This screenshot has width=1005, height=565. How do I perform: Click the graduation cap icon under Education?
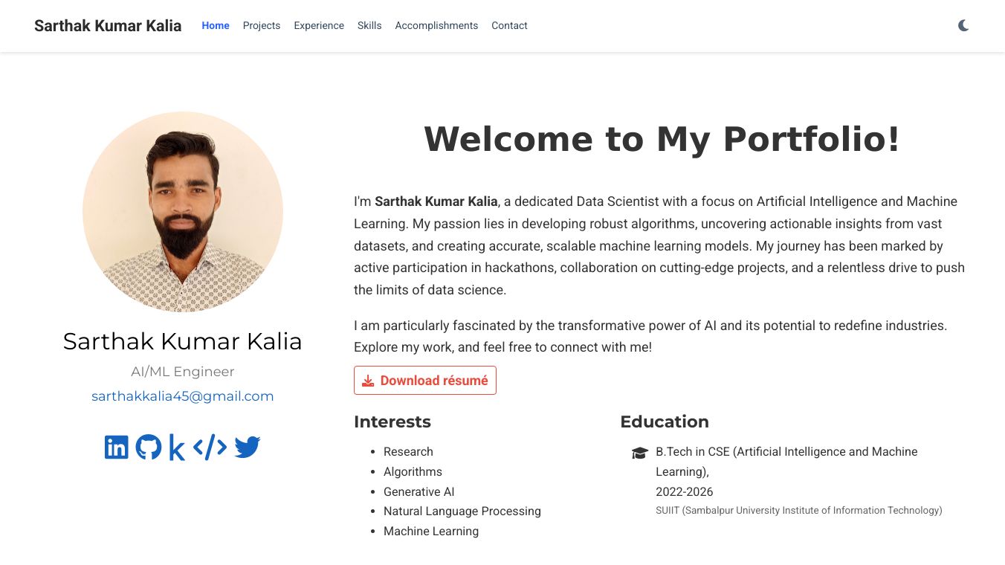[639, 453]
